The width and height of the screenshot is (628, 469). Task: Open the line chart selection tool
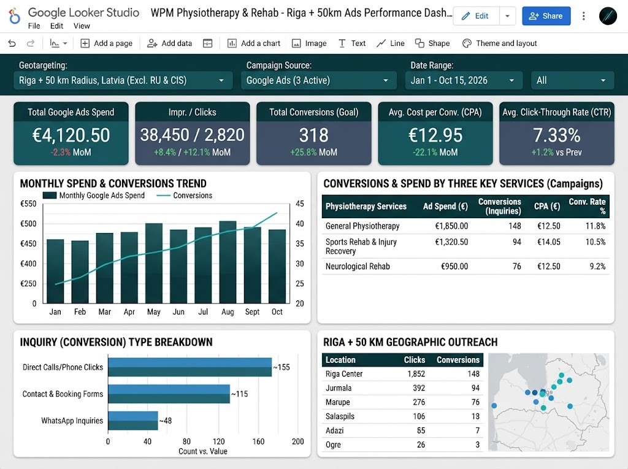point(55,44)
